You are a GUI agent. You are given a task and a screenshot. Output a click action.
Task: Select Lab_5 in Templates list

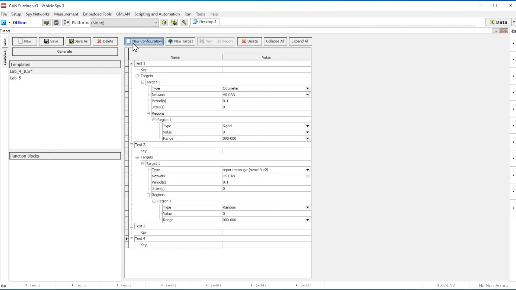[x=16, y=78]
